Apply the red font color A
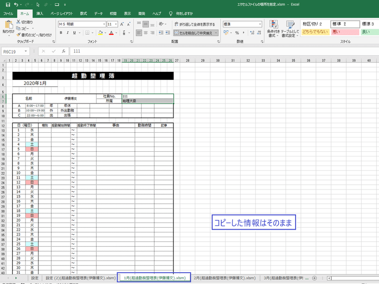The width and height of the screenshot is (379, 284). pos(111,33)
